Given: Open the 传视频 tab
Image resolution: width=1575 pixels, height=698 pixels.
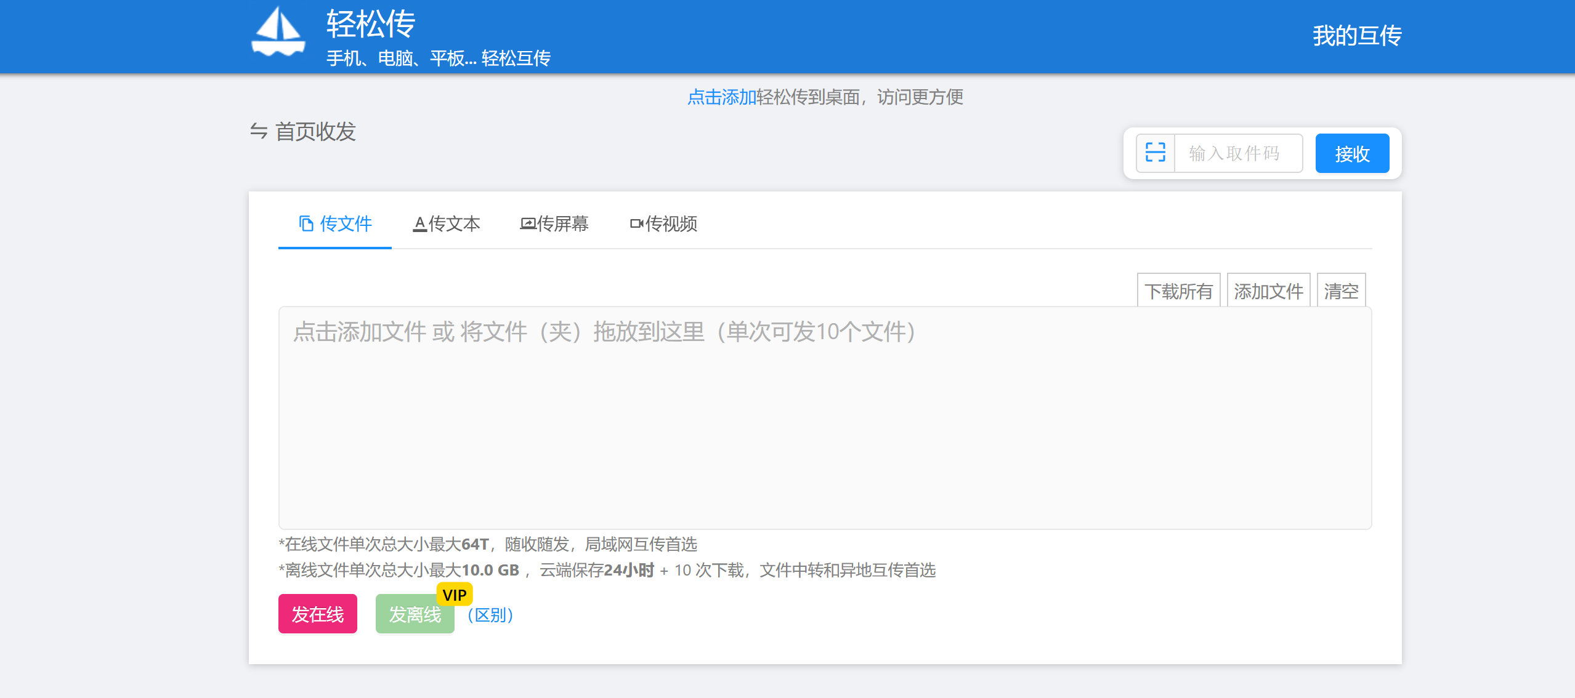Looking at the screenshot, I should pos(663,223).
